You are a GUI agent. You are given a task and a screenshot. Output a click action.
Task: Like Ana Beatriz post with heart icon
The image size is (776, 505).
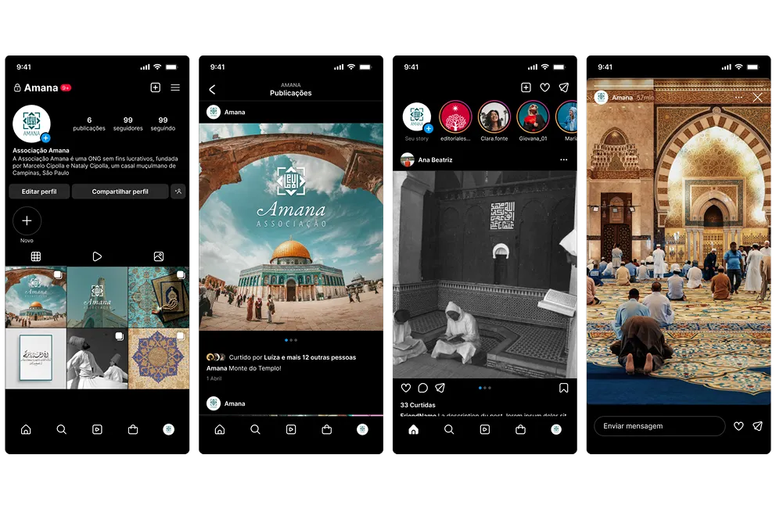[406, 388]
